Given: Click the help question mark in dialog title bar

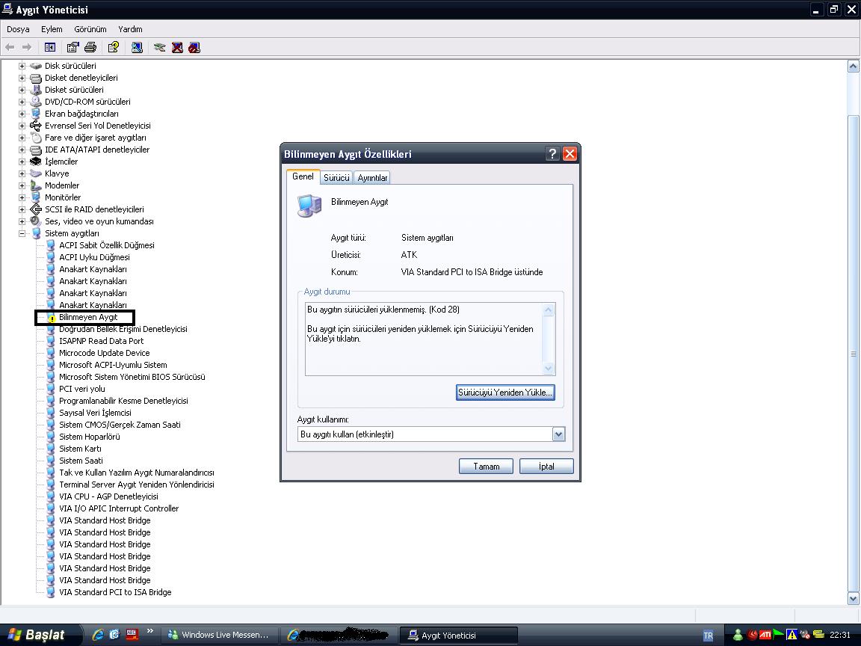Looking at the screenshot, I should point(552,154).
